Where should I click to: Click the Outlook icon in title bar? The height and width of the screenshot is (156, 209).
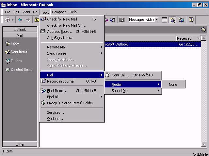pyautogui.click(x=3, y=5)
